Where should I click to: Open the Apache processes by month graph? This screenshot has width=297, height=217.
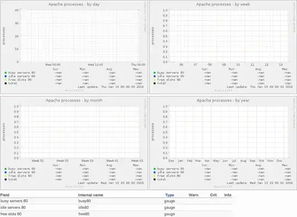pyautogui.click(x=74, y=143)
